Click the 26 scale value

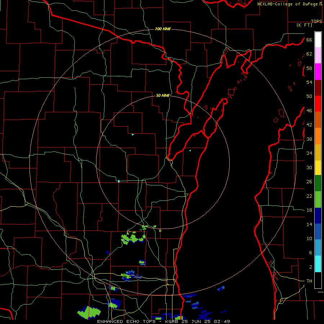(x=309, y=182)
